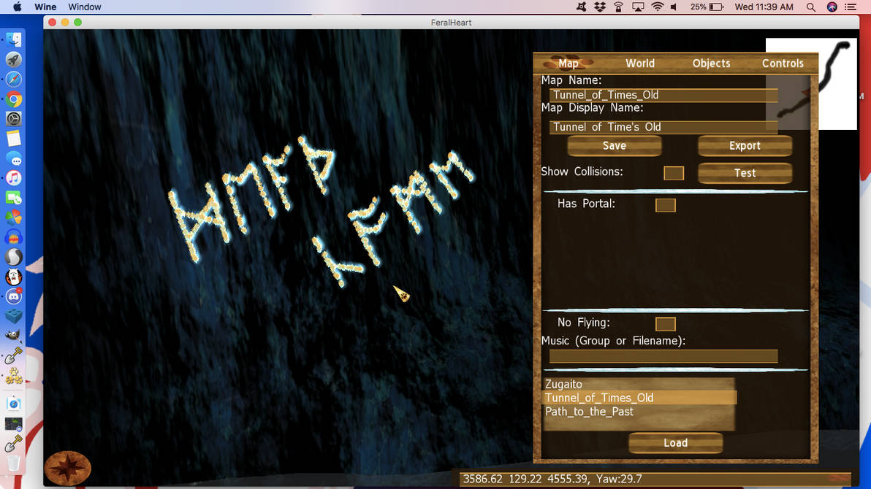Viewport: 871px width, 489px height.
Task: Open AirPlay display menu icon
Action: pos(638,7)
